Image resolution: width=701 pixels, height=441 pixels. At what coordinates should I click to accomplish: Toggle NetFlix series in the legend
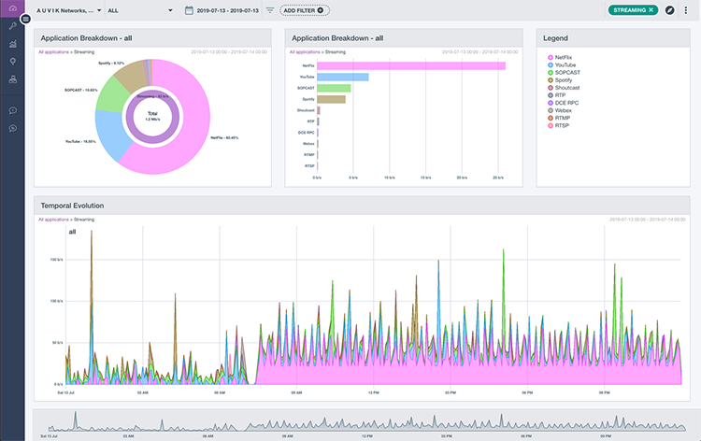(x=563, y=58)
